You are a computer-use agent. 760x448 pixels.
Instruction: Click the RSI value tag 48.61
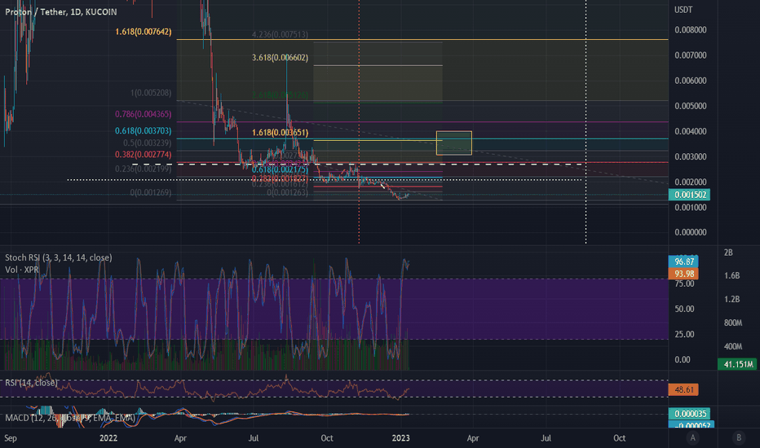(683, 389)
